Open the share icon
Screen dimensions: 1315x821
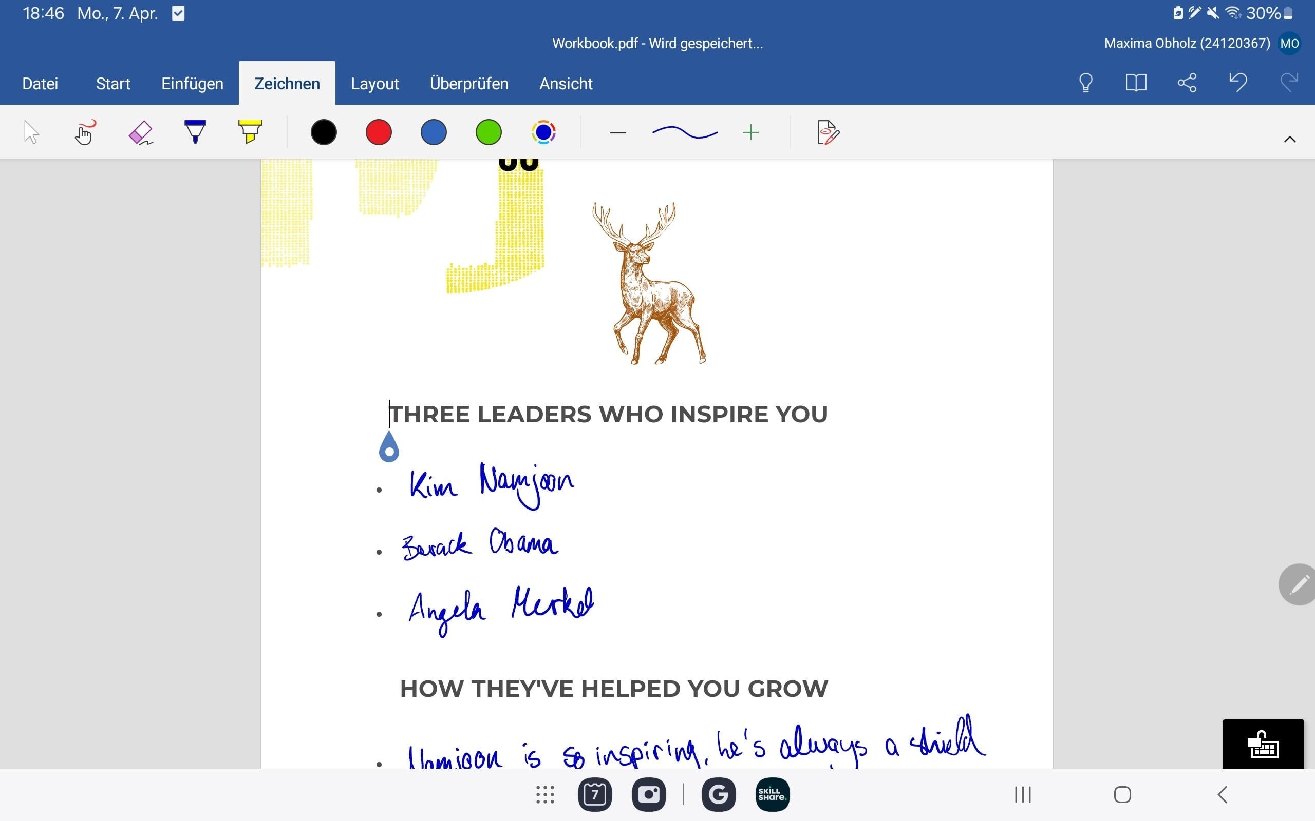1187,83
